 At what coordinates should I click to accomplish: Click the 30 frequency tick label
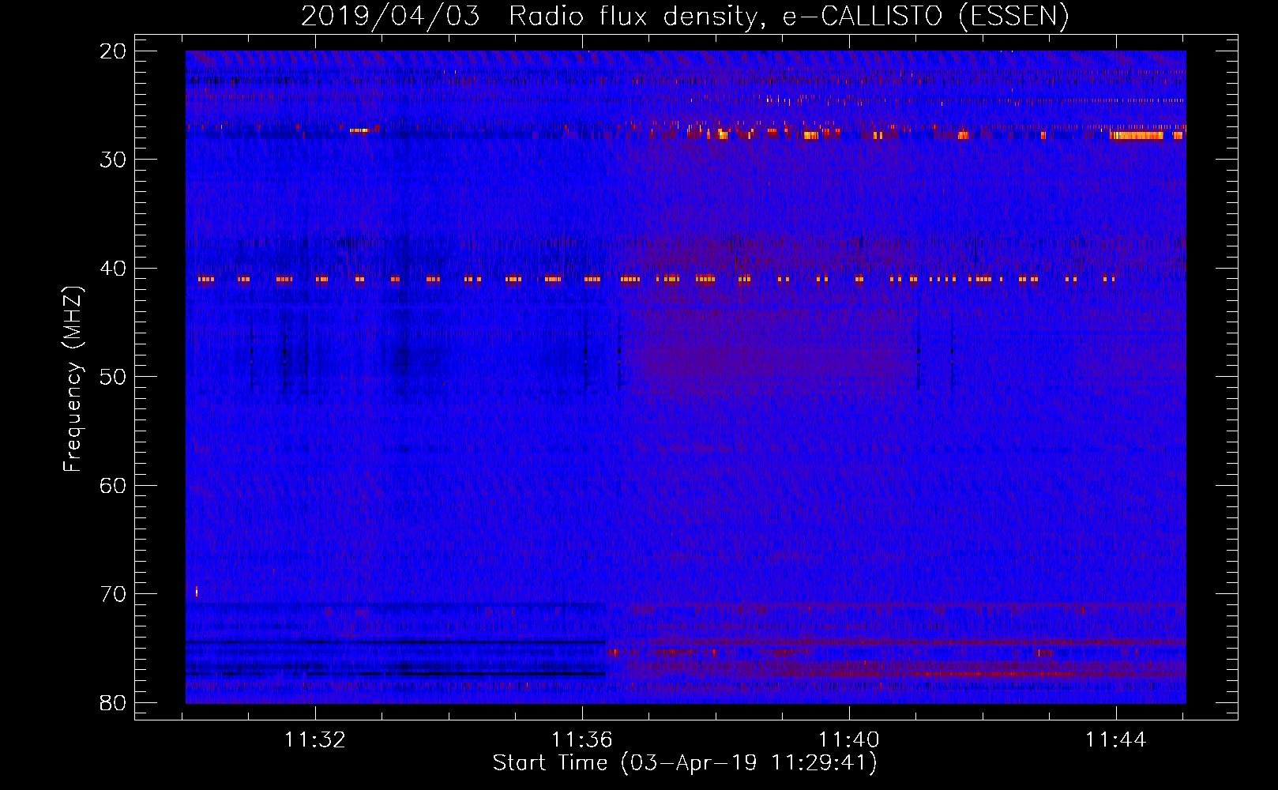click(x=113, y=160)
